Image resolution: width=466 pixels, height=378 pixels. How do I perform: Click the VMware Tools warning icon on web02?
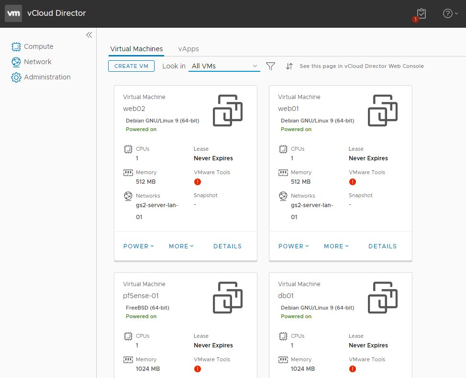coord(198,182)
